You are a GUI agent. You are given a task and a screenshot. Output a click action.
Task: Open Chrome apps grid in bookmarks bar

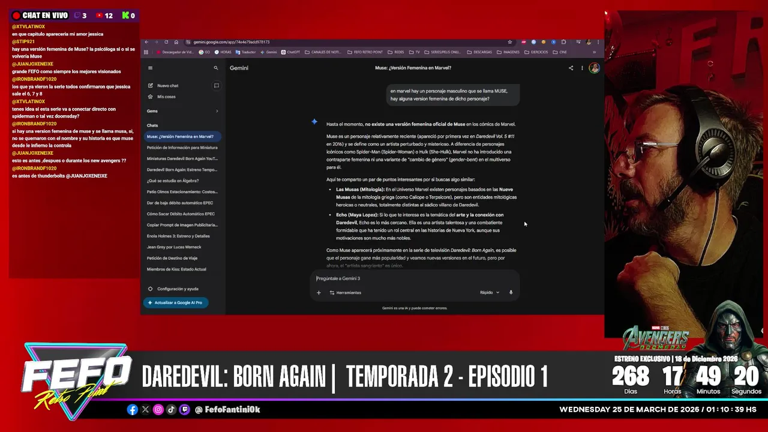coord(146,52)
